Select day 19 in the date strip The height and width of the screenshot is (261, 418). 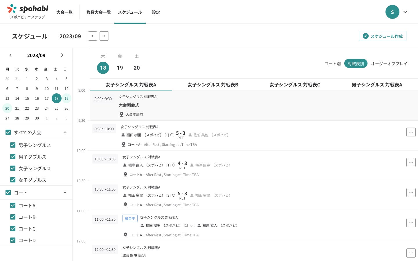tap(120, 68)
